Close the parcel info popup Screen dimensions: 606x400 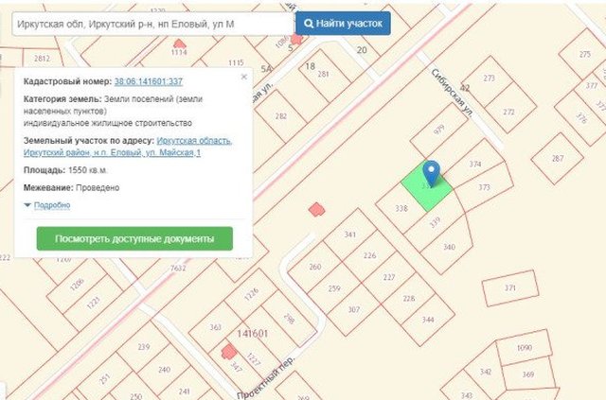click(244, 77)
